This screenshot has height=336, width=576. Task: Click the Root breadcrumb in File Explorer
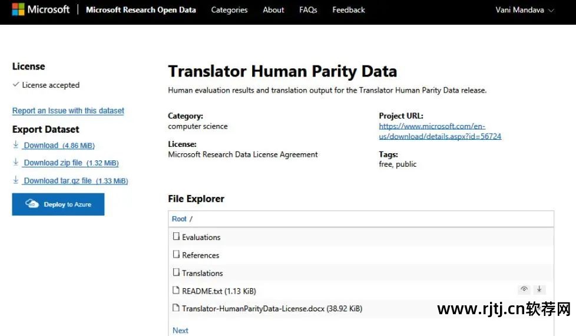click(x=179, y=219)
